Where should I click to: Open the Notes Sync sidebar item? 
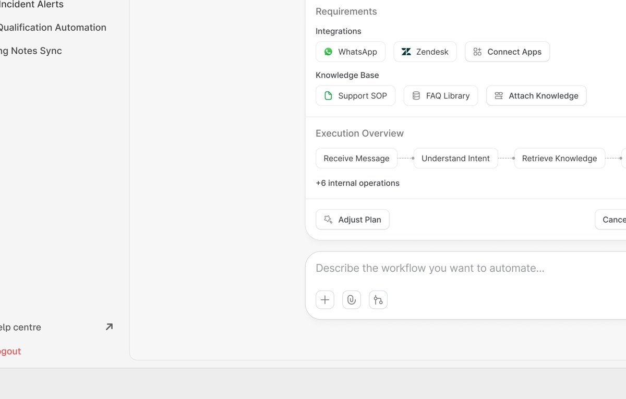[30, 51]
